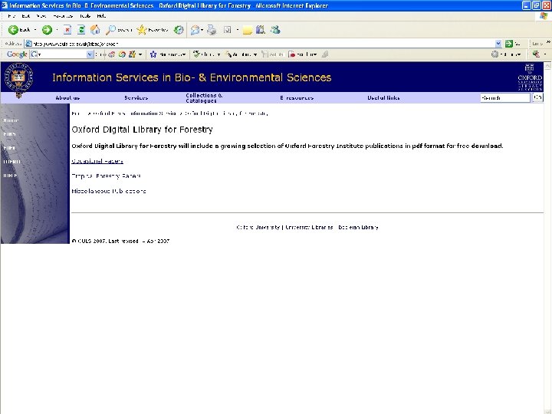Click the Windows flag logo

[x=544, y=16]
